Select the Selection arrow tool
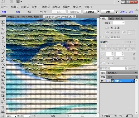The height and width of the screenshot is (118, 139). click(3, 22)
